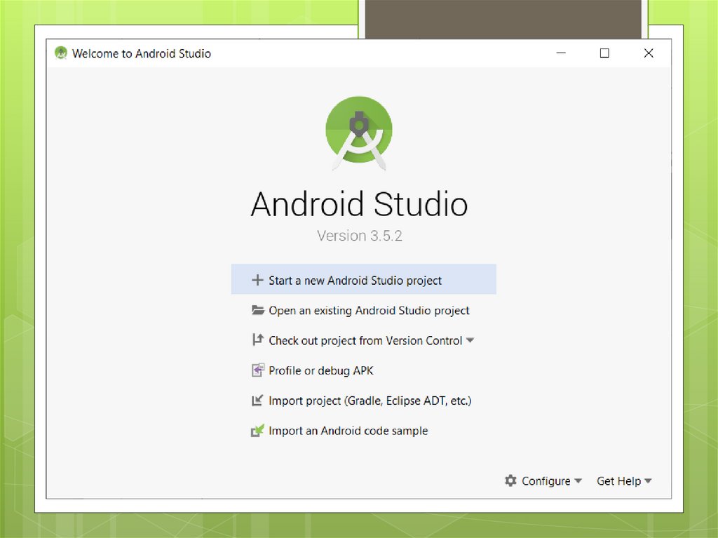Open the Get Help dropdown arrow
This screenshot has height=538, width=718.
649,481
